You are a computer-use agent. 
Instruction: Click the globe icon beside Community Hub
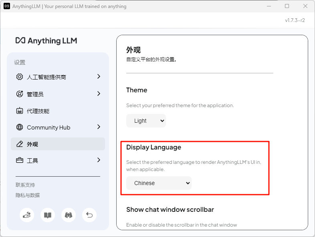point(20,127)
